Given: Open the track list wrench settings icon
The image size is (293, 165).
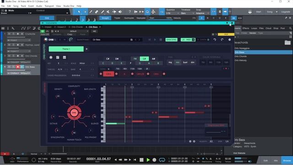Looking at the screenshot, I should (x=13, y=28).
